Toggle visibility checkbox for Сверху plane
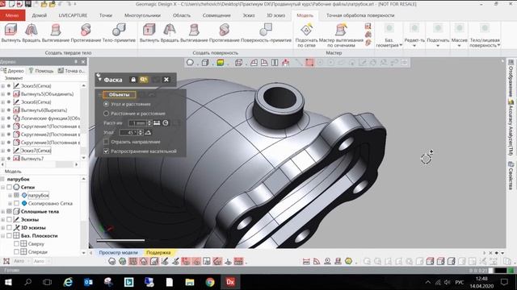Screen dimensions: 517x290 [16, 244]
